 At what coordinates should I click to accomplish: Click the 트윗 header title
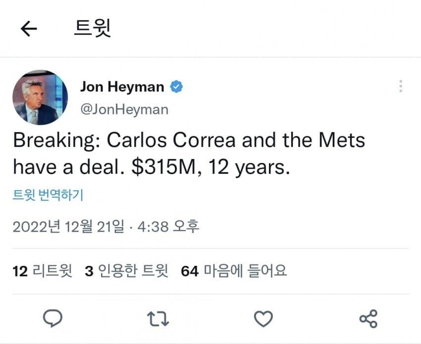click(92, 29)
